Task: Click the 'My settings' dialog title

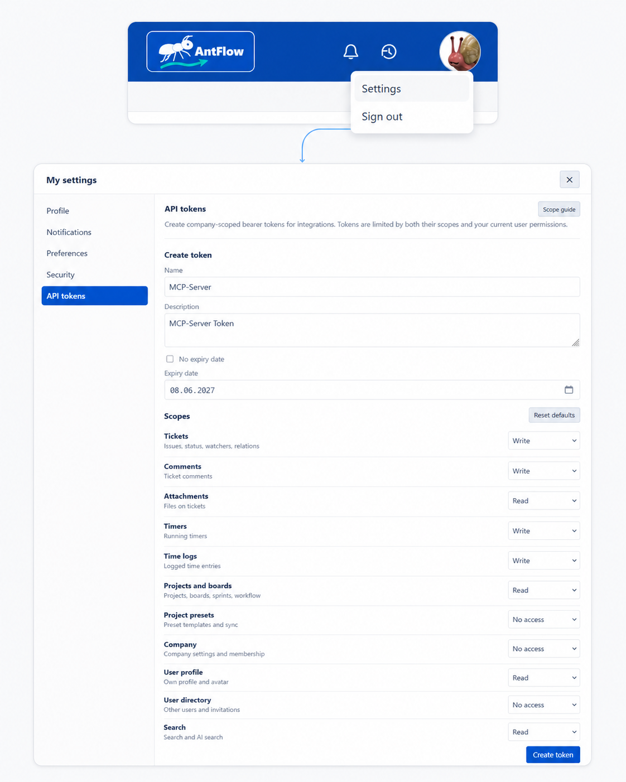Action: click(x=71, y=180)
